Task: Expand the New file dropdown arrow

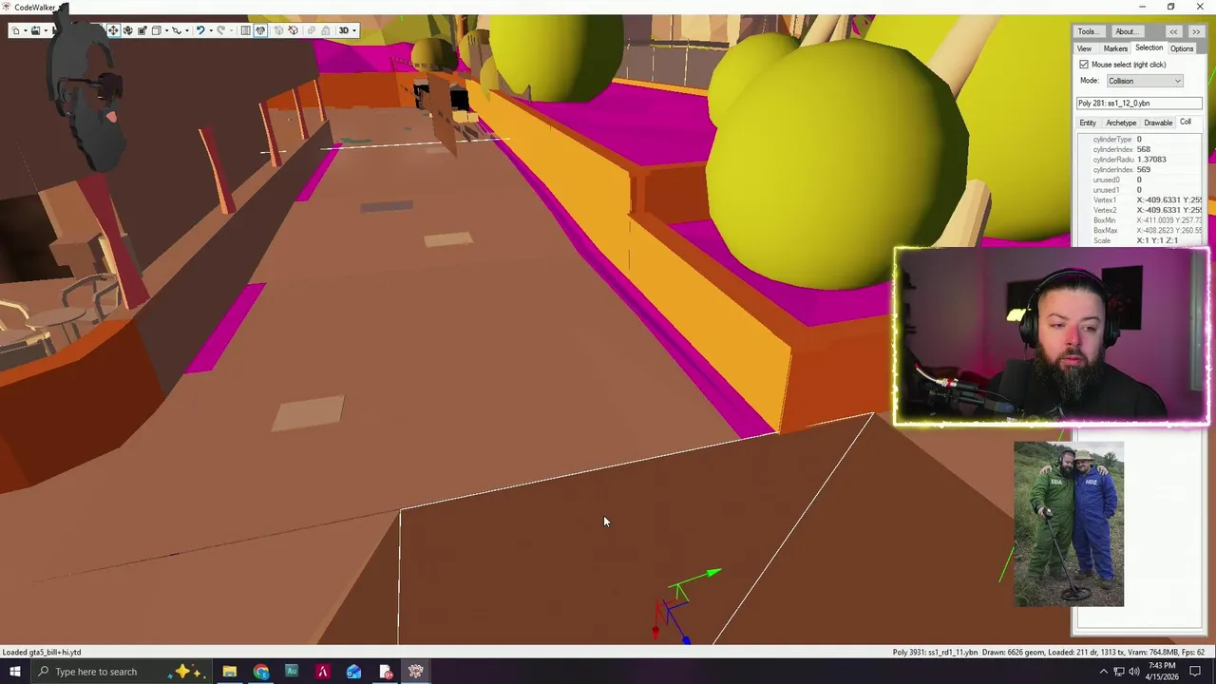Action: click(26, 30)
